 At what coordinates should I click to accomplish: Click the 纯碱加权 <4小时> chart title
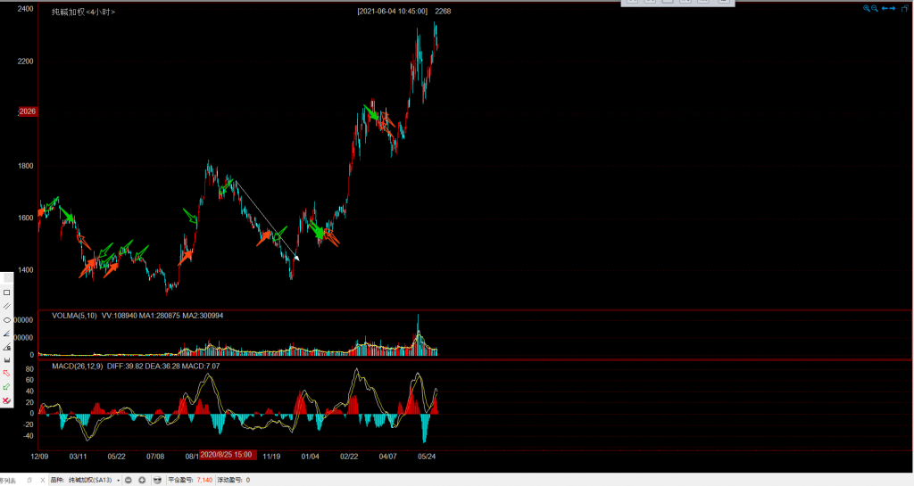click(83, 12)
